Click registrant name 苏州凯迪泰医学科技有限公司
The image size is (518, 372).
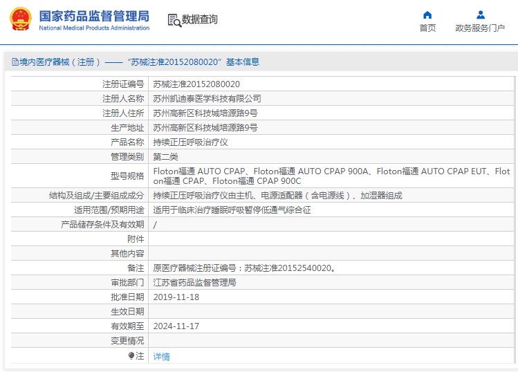pyautogui.click(x=207, y=99)
